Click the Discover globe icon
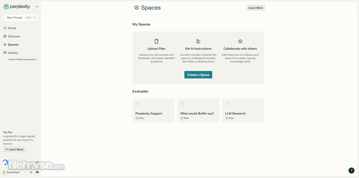This screenshot has height=178, width=359. (5, 36)
